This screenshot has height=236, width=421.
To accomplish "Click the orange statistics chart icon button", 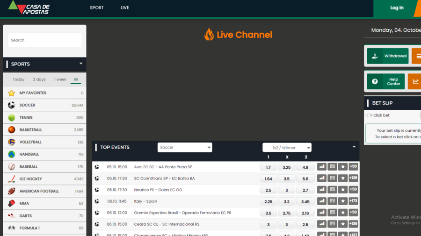I will coord(415,81).
